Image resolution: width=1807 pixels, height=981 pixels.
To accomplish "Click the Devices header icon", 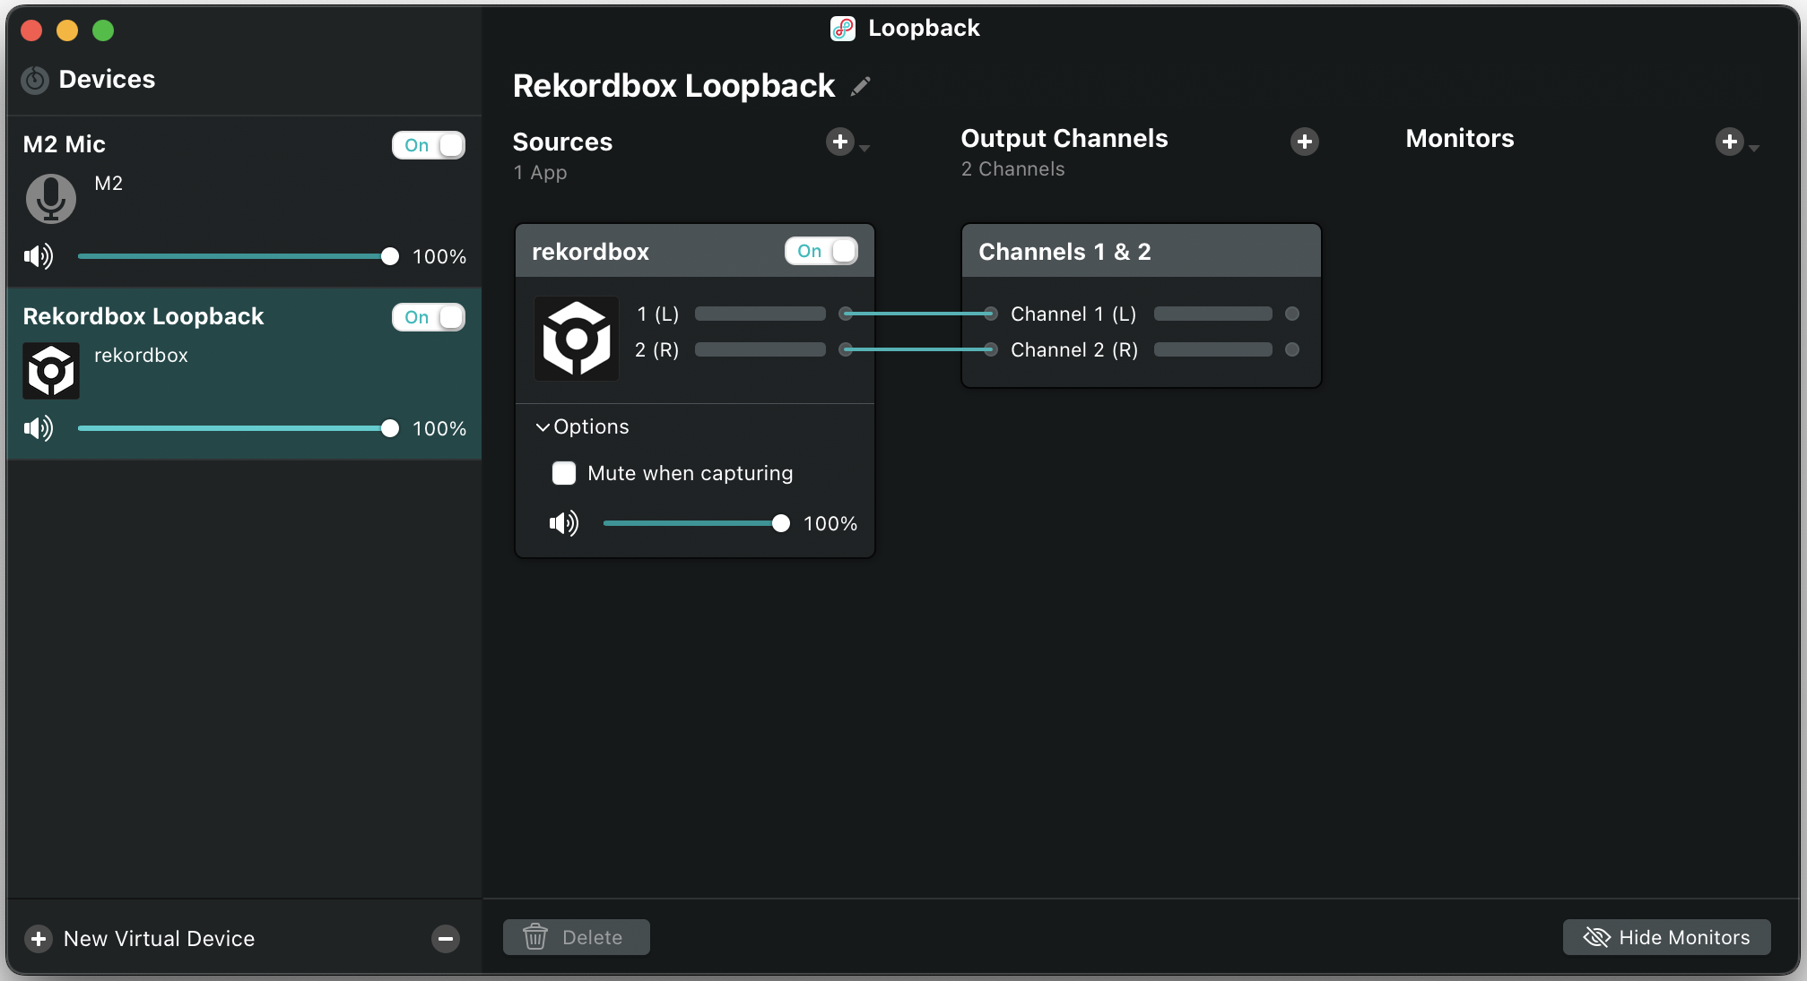I will click(x=35, y=80).
